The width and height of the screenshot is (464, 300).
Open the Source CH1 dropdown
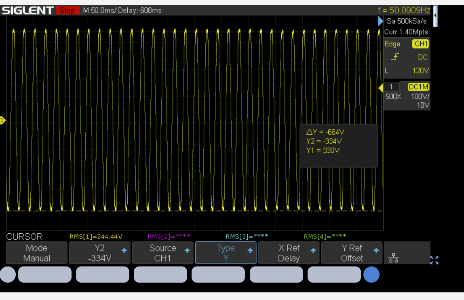pyautogui.click(x=163, y=253)
